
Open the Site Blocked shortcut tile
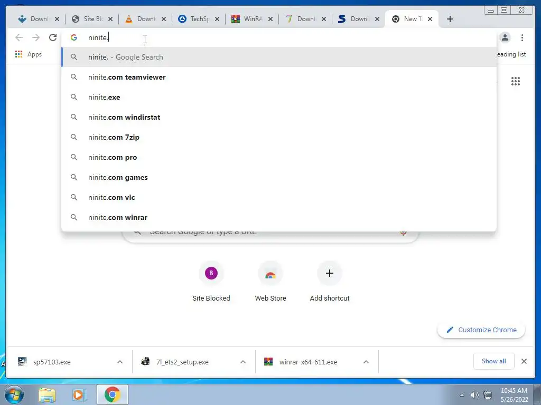click(x=211, y=282)
